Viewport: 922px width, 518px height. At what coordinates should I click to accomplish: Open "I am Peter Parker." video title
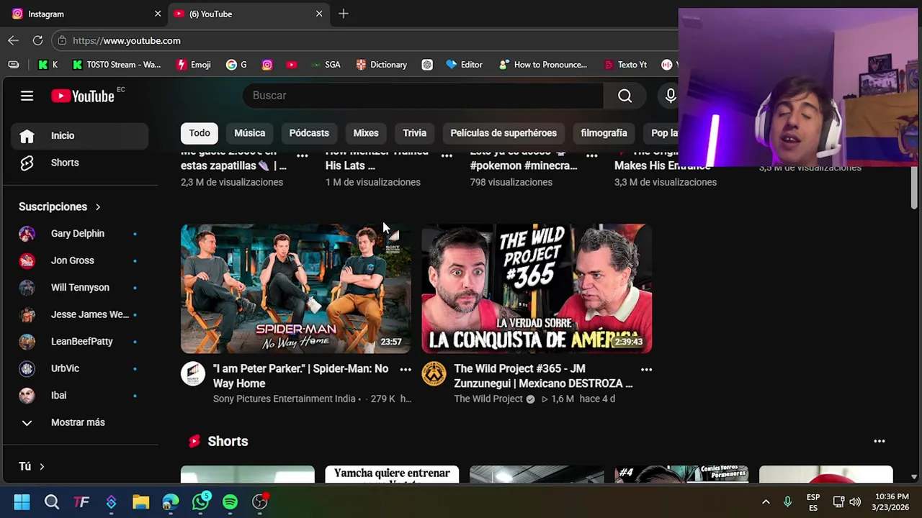click(x=301, y=376)
